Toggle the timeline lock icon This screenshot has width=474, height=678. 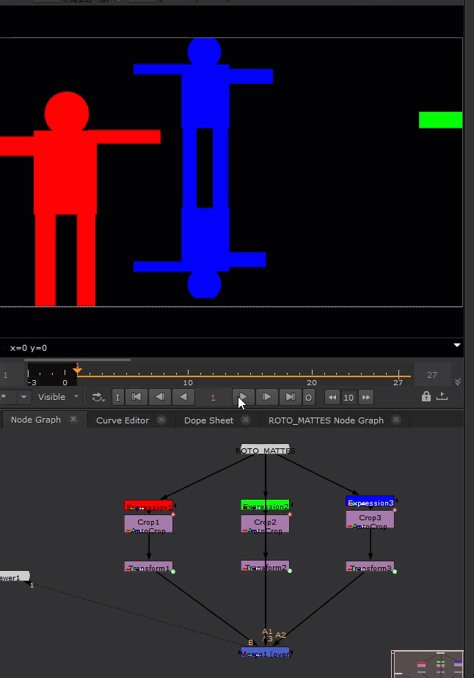point(426,397)
